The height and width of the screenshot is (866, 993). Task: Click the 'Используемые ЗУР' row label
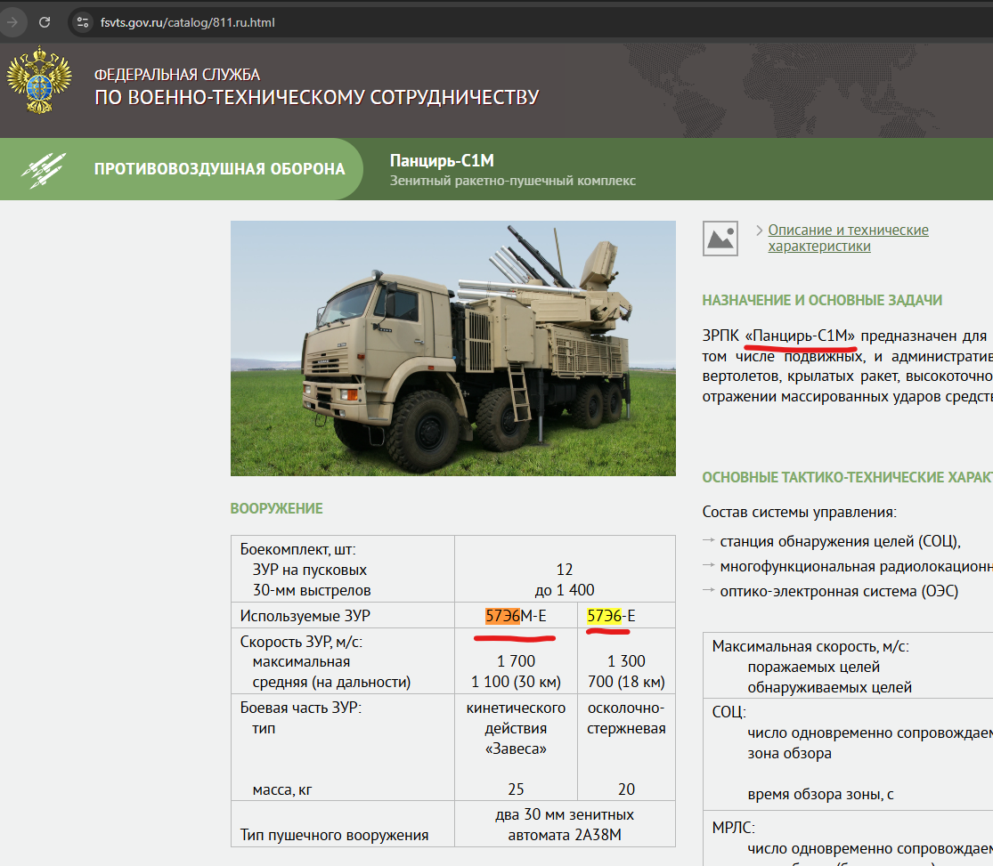click(305, 616)
